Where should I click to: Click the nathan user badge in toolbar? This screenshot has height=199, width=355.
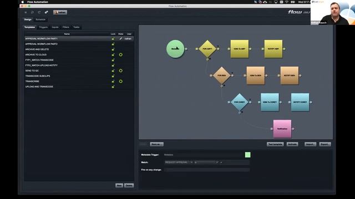(x=60, y=12)
